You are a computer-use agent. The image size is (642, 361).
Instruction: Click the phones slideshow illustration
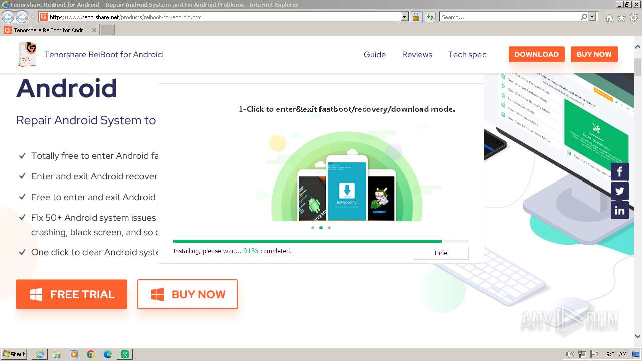tap(347, 176)
